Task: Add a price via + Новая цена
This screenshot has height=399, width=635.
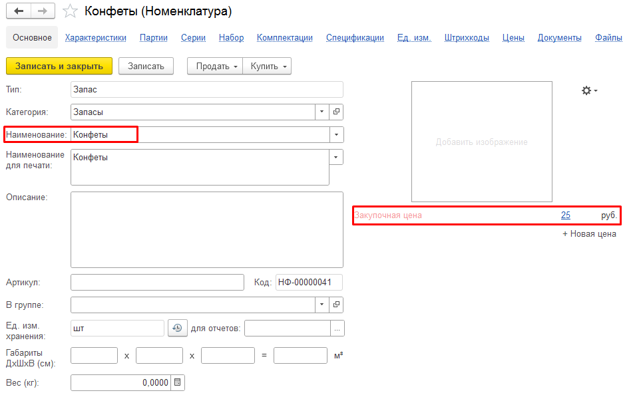Action: tap(589, 234)
